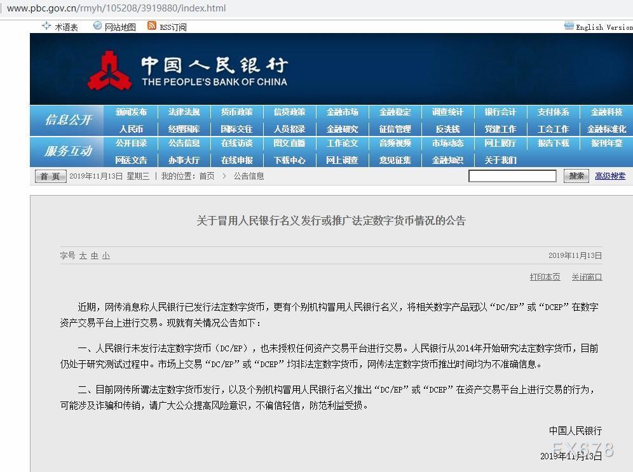The width and height of the screenshot is (633, 472).
Task: Click the announcement title text
Action: point(331,220)
